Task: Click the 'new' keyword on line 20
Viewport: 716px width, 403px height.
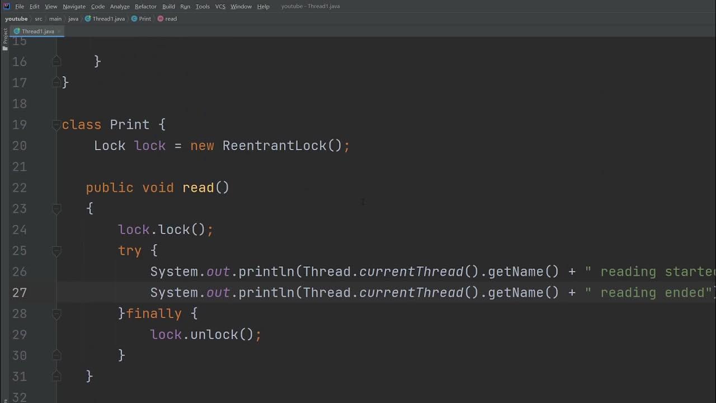Action: (202, 146)
